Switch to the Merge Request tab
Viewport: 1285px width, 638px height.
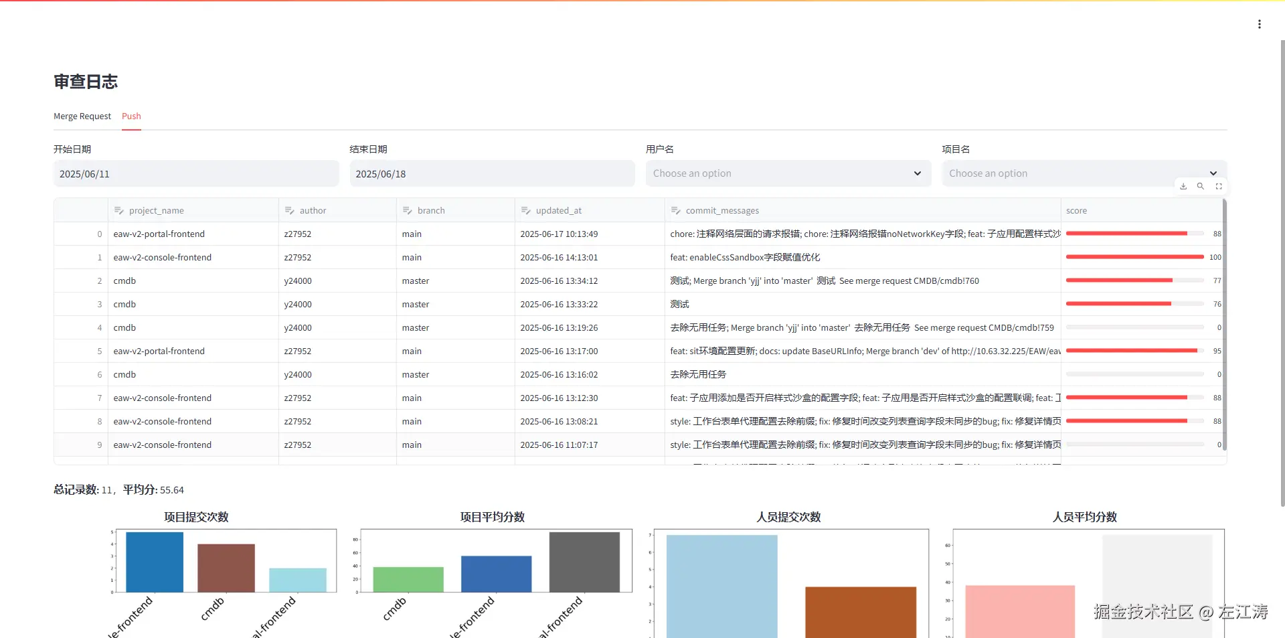pos(82,116)
